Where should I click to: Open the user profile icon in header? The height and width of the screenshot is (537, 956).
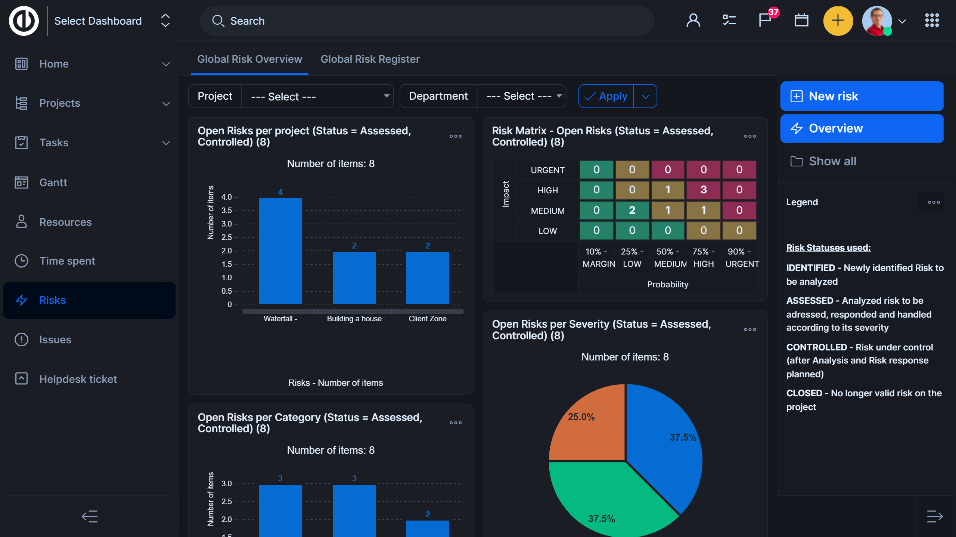[693, 21]
